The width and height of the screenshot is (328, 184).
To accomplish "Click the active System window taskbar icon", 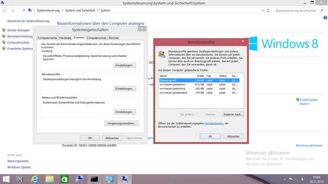I will pos(125,179).
